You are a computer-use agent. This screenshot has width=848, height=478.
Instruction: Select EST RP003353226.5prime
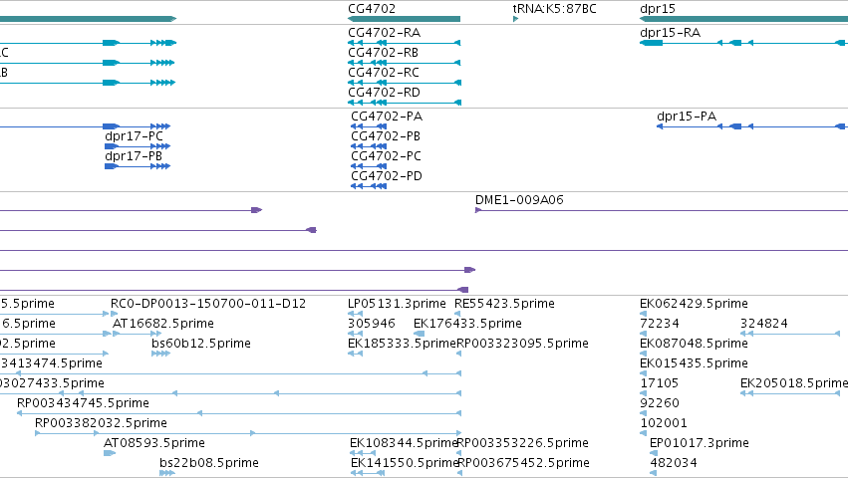click(523, 443)
